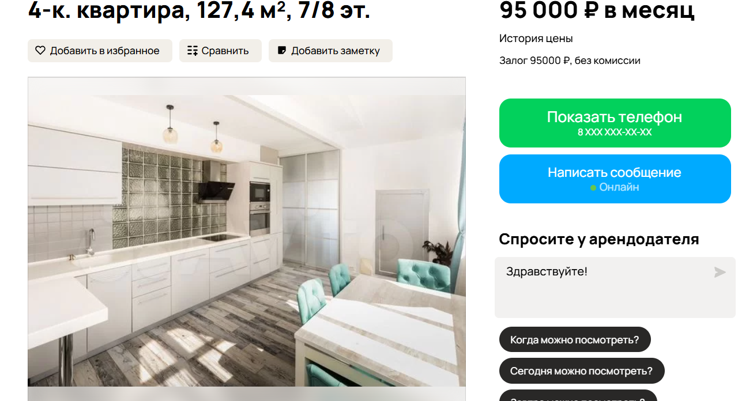The image size is (738, 401).
Task: Click the green Онлайн status dot
Action: tap(593, 188)
